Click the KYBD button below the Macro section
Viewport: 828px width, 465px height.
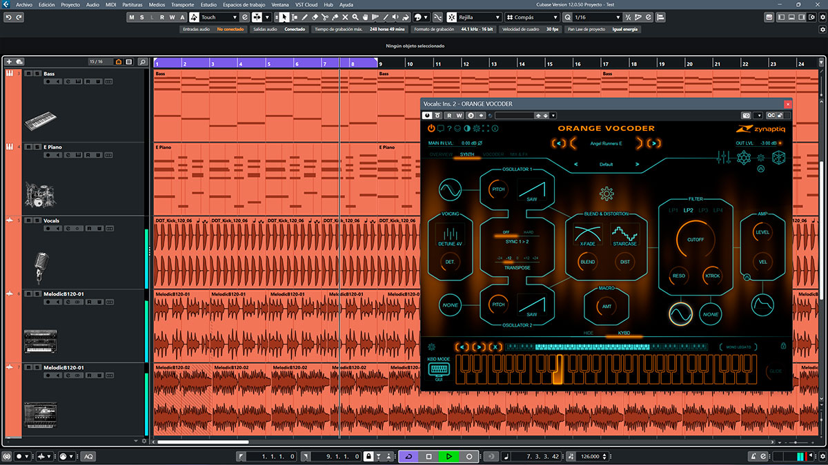coord(624,333)
